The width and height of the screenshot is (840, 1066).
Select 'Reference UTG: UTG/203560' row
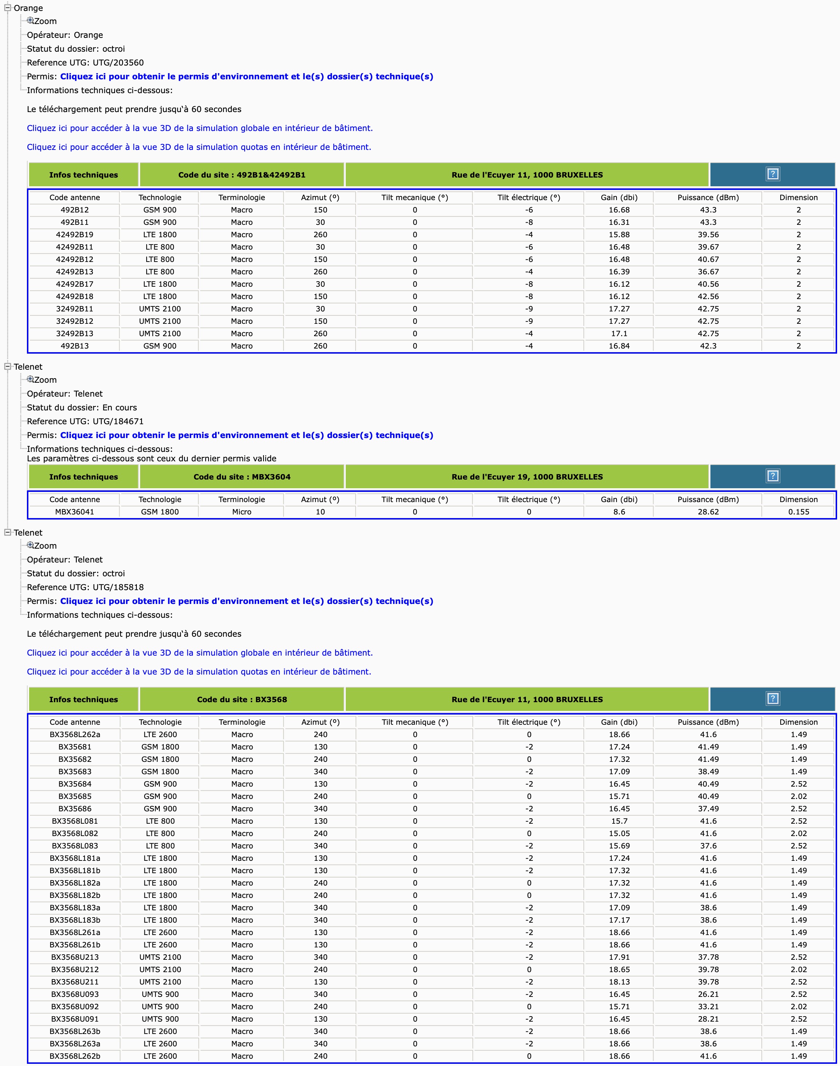(85, 63)
